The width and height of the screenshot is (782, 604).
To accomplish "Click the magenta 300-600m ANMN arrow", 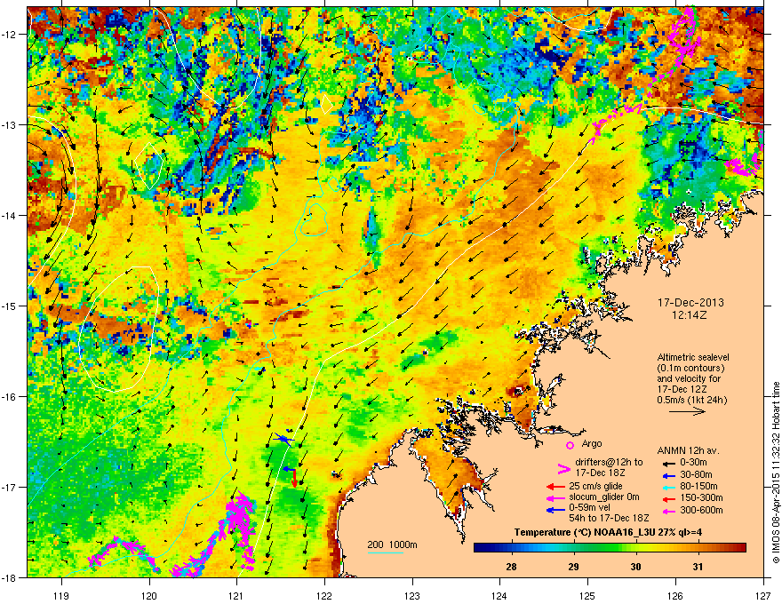I will click(671, 511).
